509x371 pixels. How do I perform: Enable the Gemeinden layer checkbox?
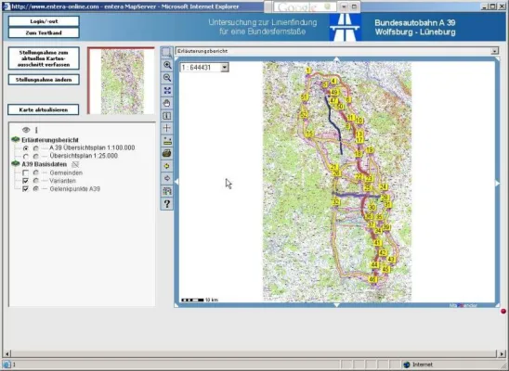pyautogui.click(x=25, y=173)
